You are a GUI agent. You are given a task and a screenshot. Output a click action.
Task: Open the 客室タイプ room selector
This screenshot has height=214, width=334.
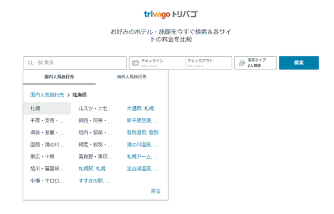[x=256, y=63]
